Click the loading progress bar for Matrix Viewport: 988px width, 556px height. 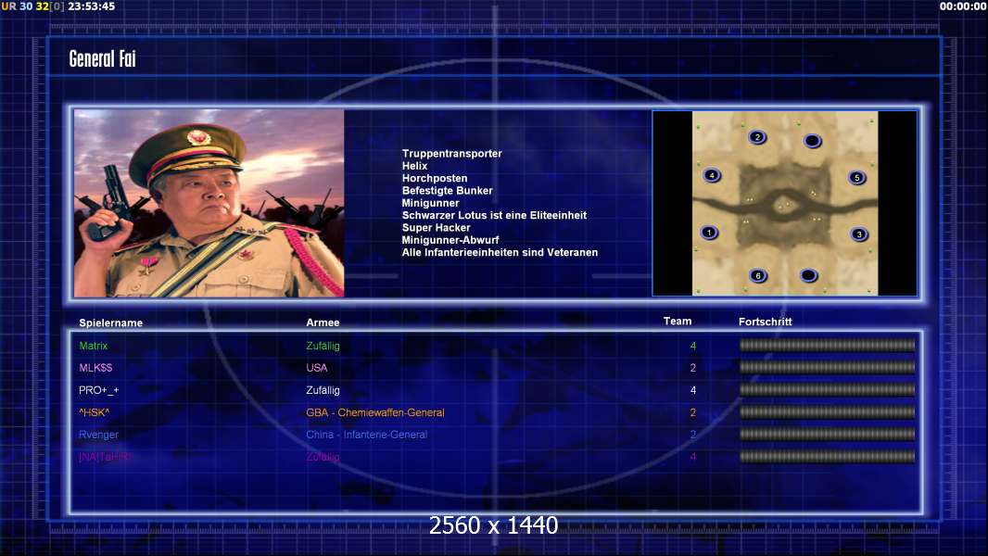point(828,345)
